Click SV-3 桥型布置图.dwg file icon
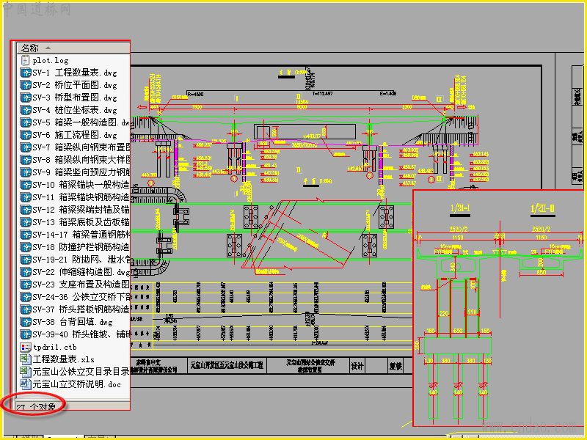 click(26, 98)
